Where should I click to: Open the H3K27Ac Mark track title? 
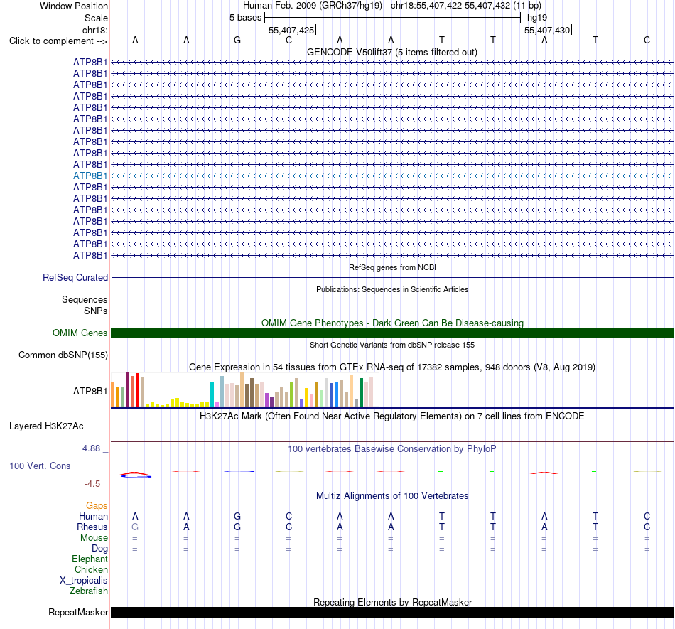pos(391,416)
